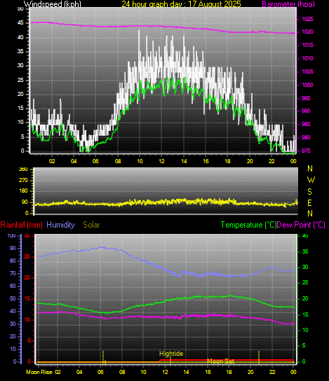
Task: Click the yellow dotted marker near hour 21
Action: coord(259,357)
